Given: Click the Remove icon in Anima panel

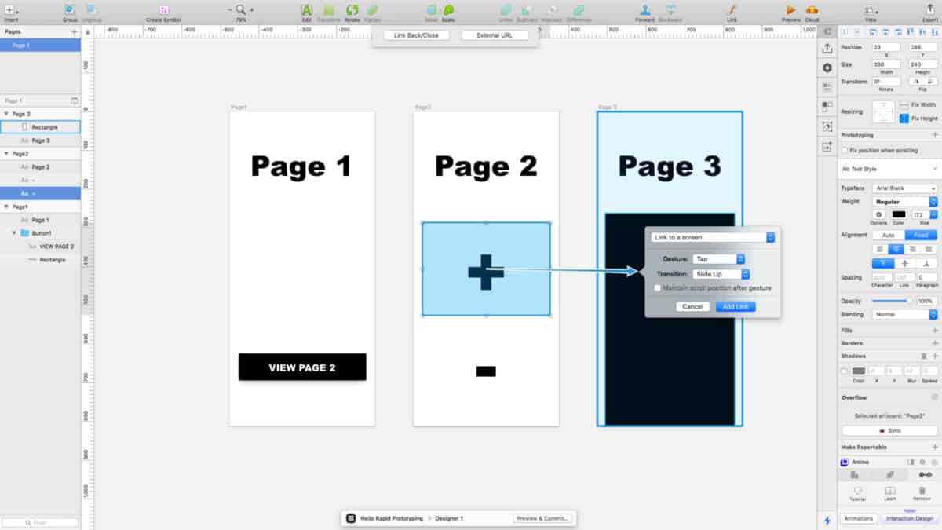Looking at the screenshot, I should (x=922, y=490).
